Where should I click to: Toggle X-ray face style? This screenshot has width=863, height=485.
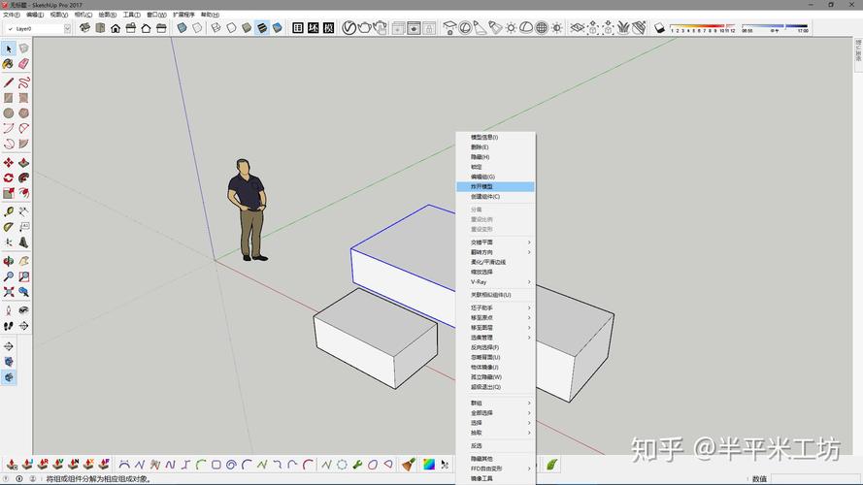coord(182,28)
